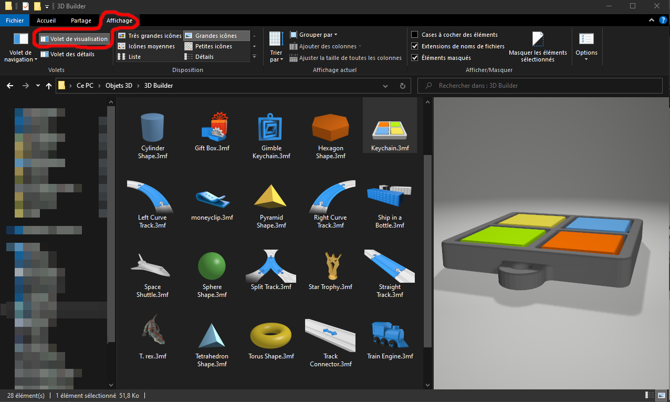
Task: Click the Affichage ribbon tab
Action: (x=119, y=20)
